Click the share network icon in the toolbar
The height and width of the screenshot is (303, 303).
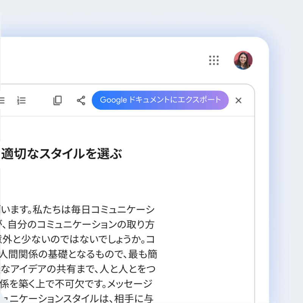(80, 100)
